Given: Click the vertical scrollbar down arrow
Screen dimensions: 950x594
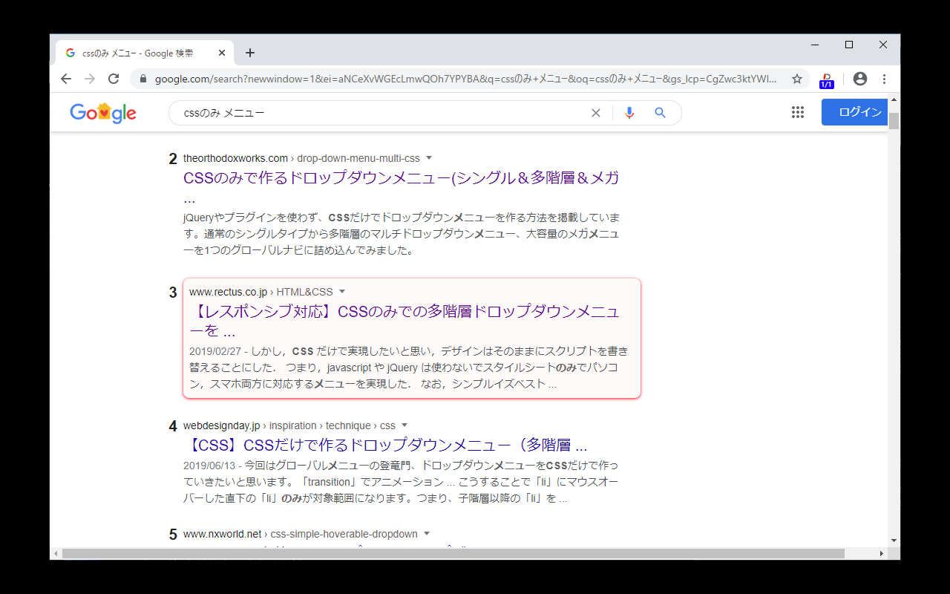Looking at the screenshot, I should pyautogui.click(x=894, y=541).
